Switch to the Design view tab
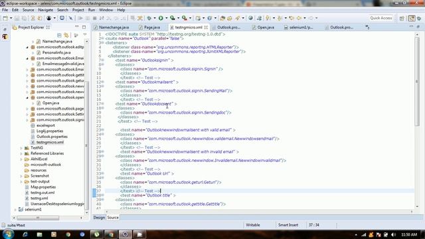 tap(99, 217)
